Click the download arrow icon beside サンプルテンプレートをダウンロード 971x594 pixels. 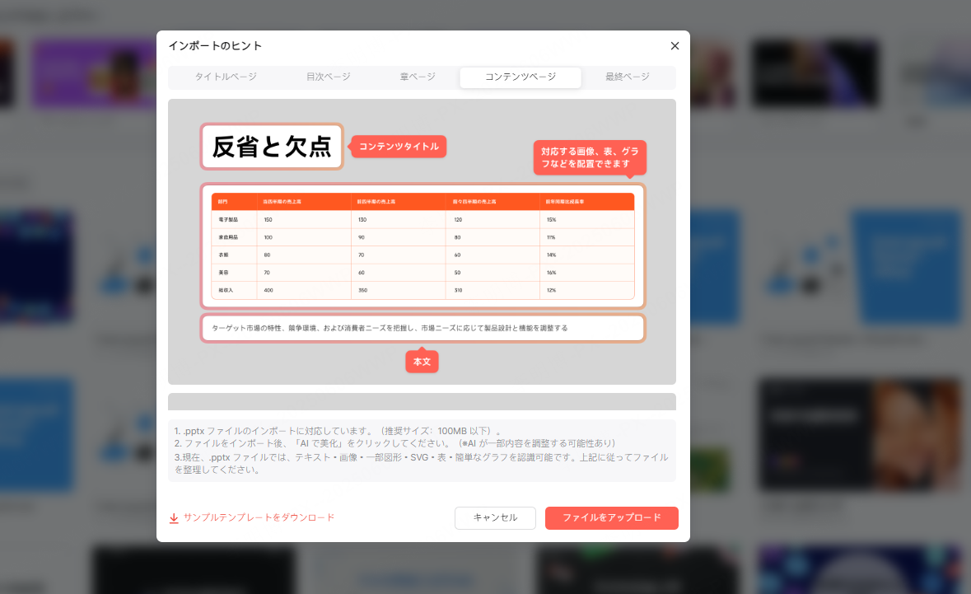coord(174,518)
